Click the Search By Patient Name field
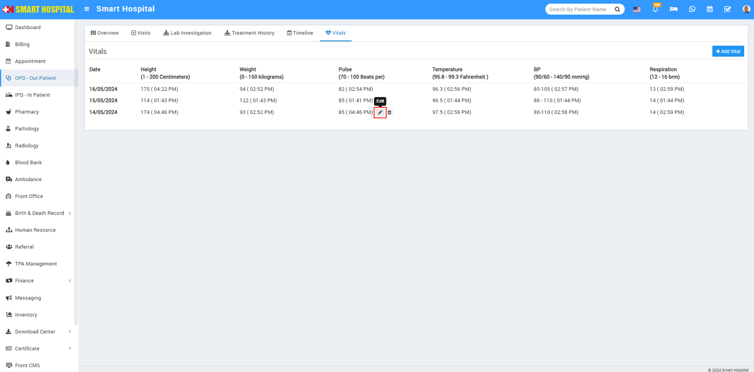Viewport: 754px width, 372px height. pos(579,9)
